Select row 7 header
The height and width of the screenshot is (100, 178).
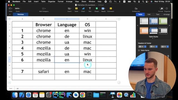(x=9, y=59)
